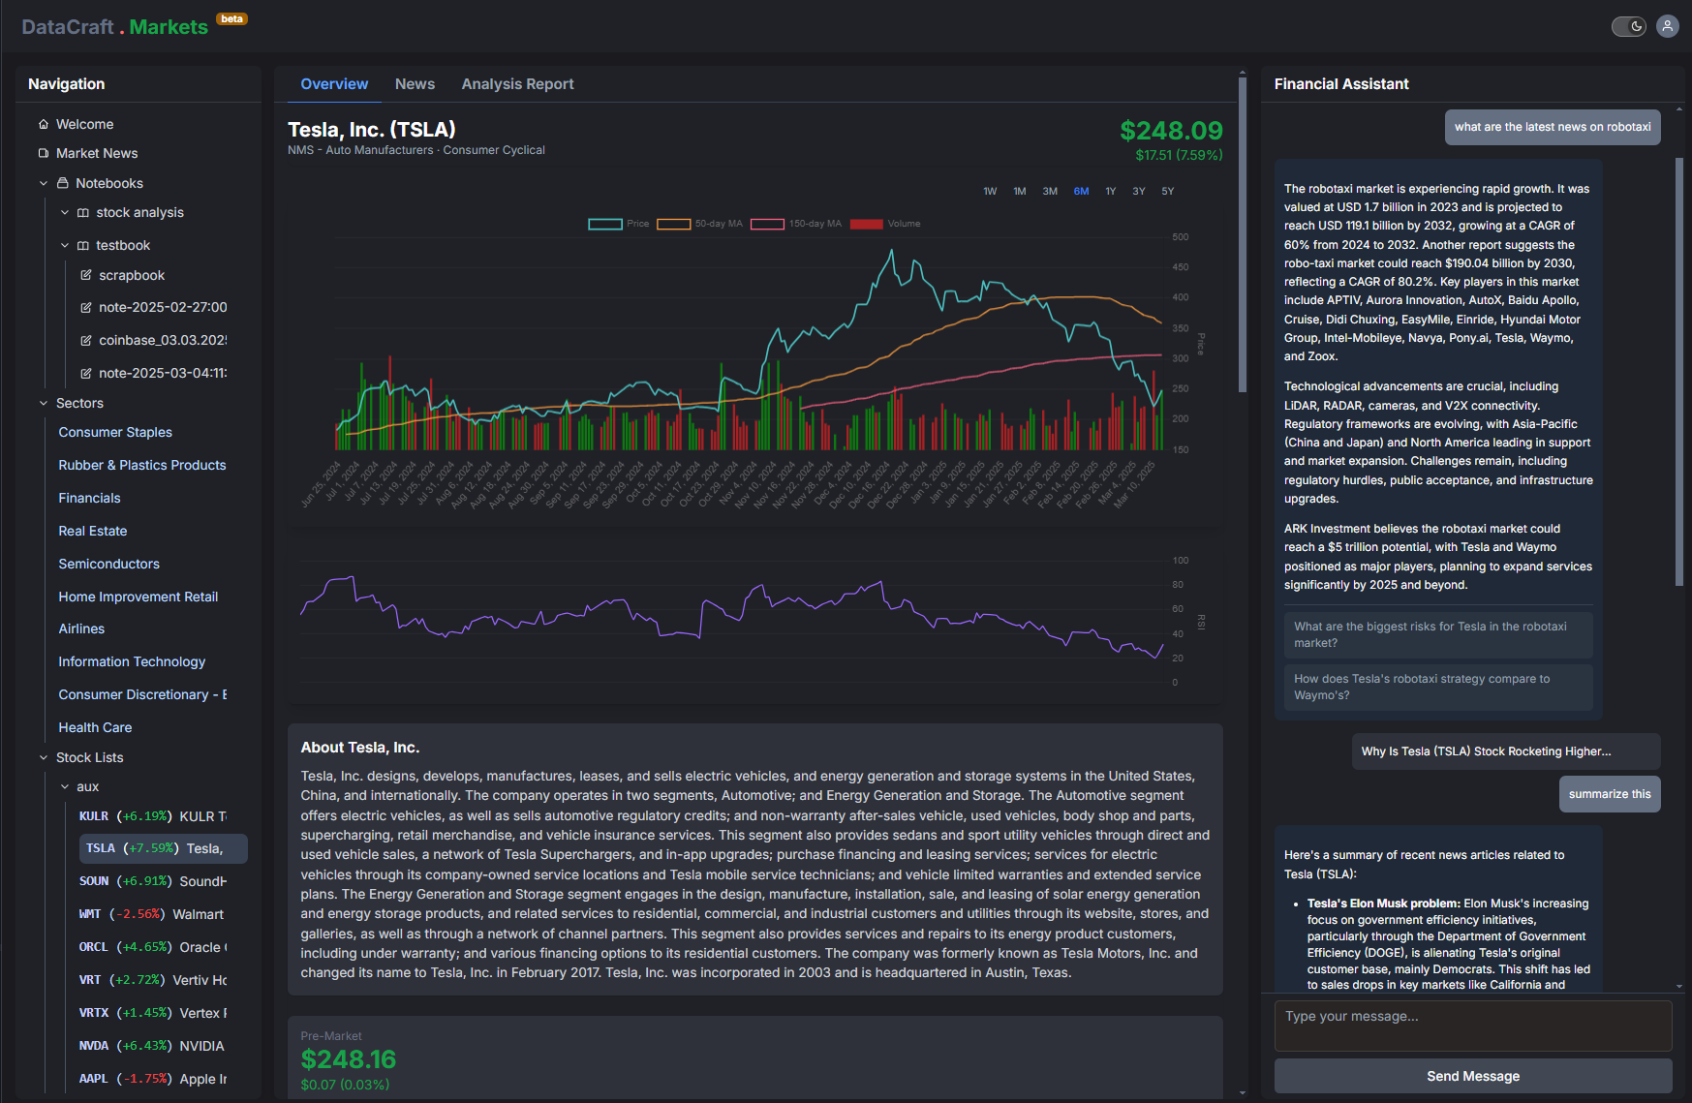The image size is (1692, 1103).
Task: Collapse the aux stock list
Action: pyautogui.click(x=65, y=786)
